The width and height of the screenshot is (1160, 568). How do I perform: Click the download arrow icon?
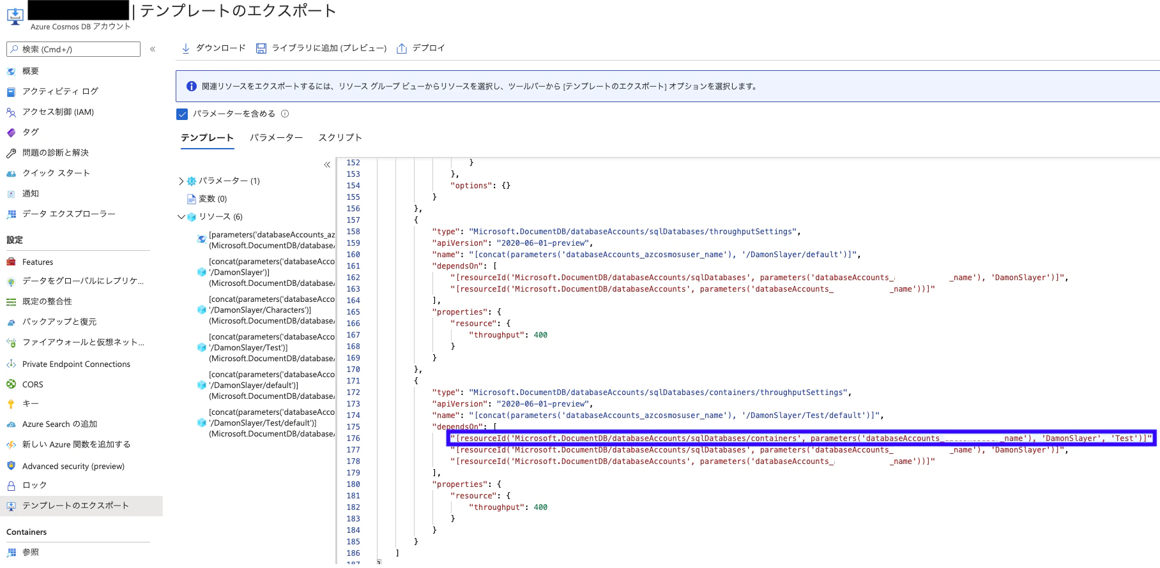(186, 49)
